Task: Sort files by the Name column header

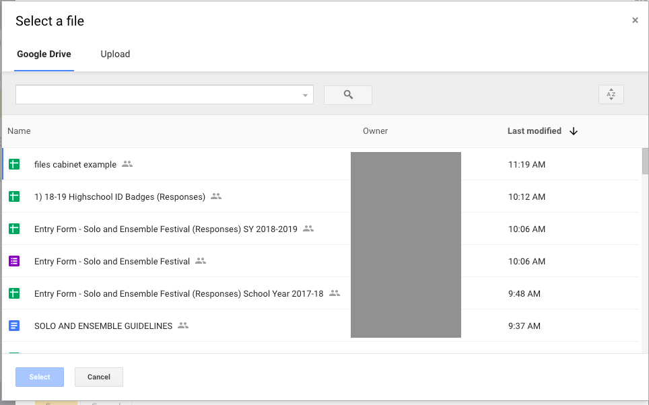Action: [19, 131]
